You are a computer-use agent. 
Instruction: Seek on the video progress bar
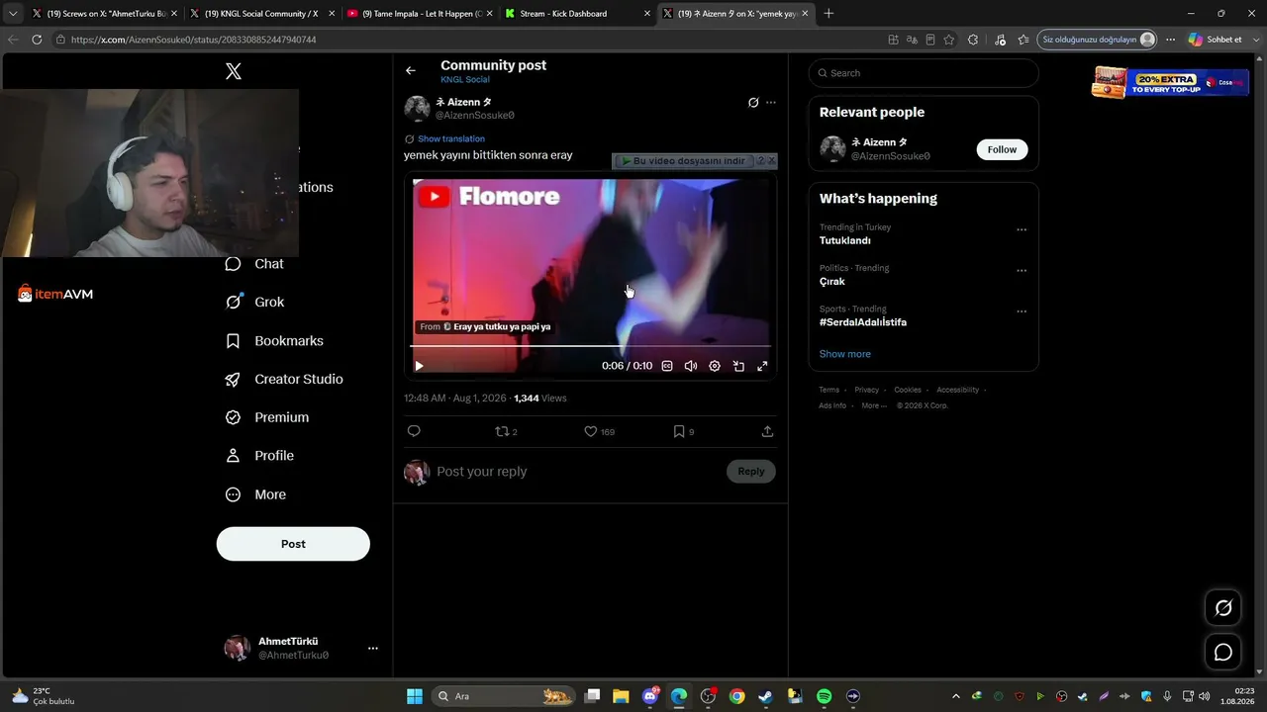(x=590, y=346)
